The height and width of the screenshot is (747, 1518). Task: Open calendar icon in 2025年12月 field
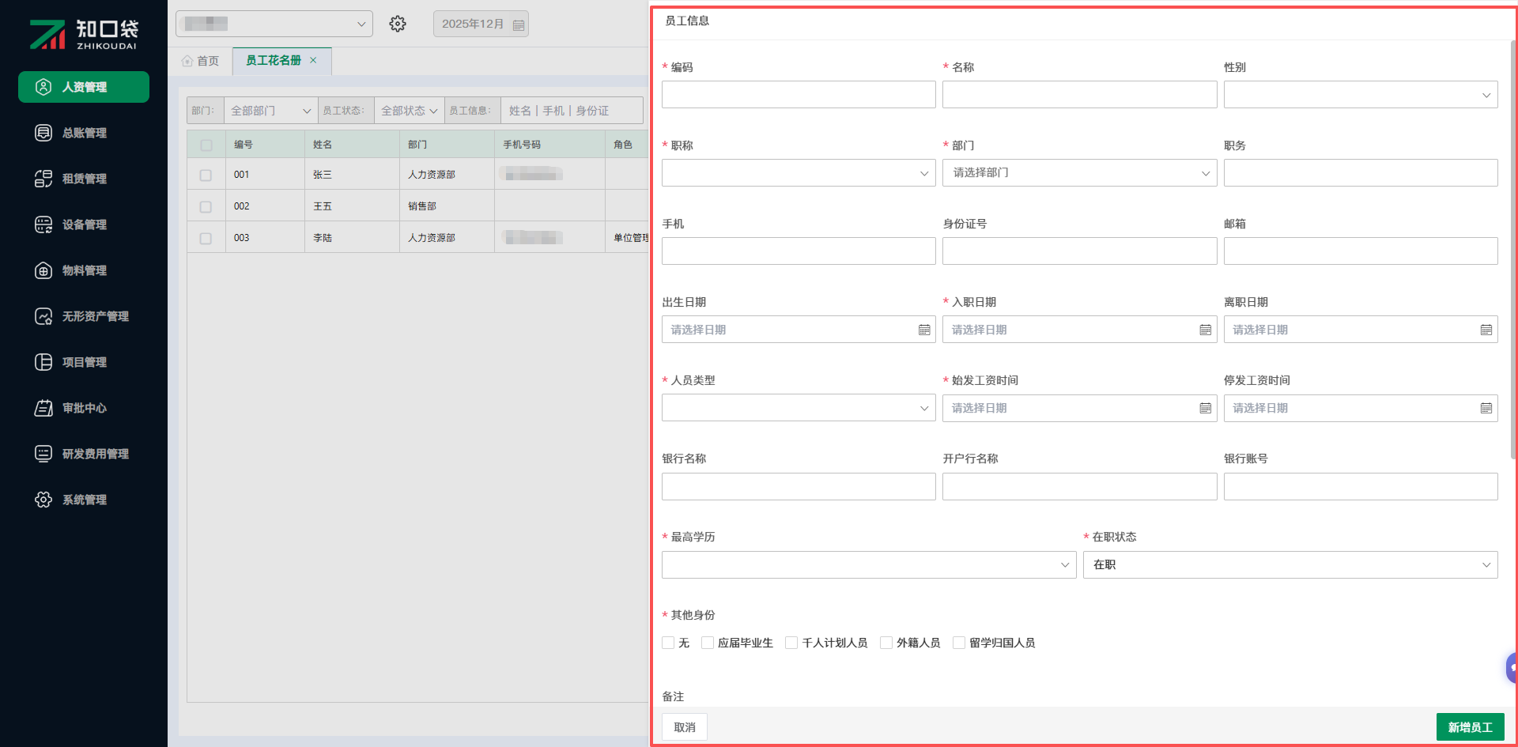(519, 25)
